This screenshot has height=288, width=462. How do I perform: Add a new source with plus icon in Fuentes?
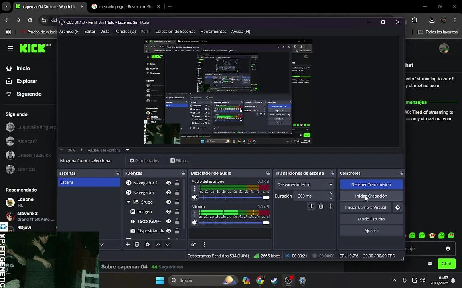pyautogui.click(x=128, y=244)
